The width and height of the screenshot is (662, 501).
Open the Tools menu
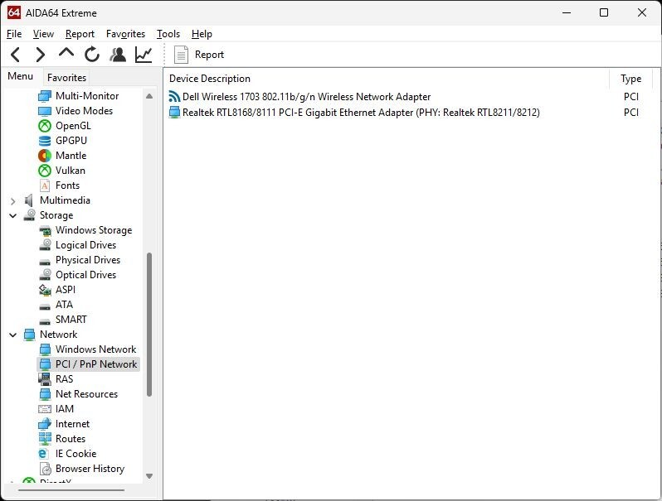[x=168, y=34]
